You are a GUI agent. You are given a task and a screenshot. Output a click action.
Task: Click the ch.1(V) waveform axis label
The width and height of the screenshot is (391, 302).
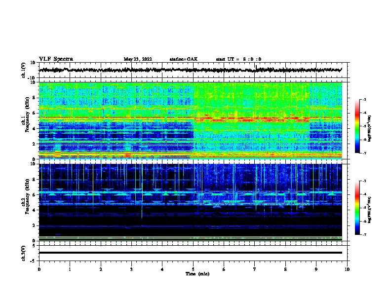(24, 70)
